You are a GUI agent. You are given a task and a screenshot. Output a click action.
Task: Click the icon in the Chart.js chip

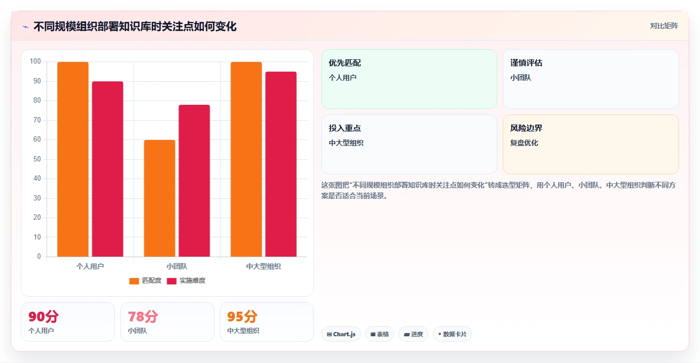click(x=329, y=334)
